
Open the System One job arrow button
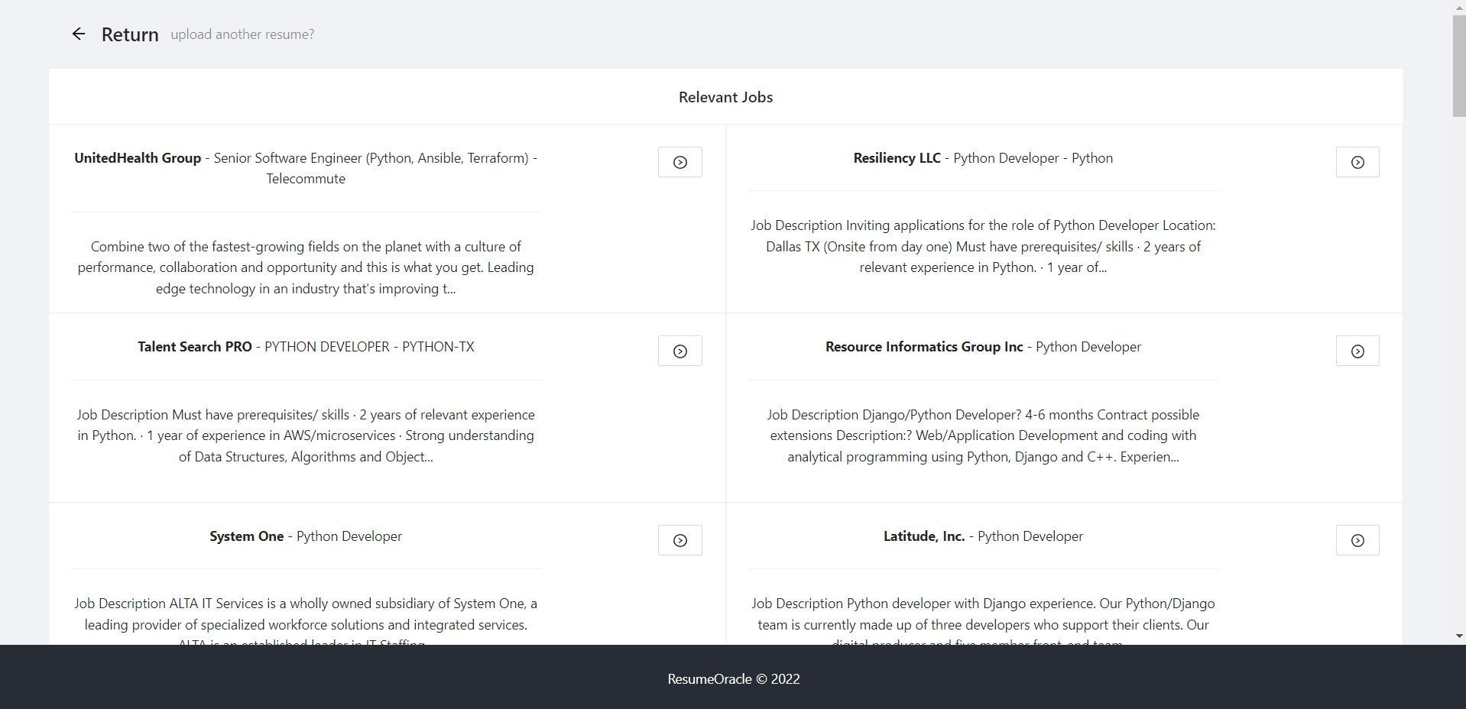pos(680,540)
